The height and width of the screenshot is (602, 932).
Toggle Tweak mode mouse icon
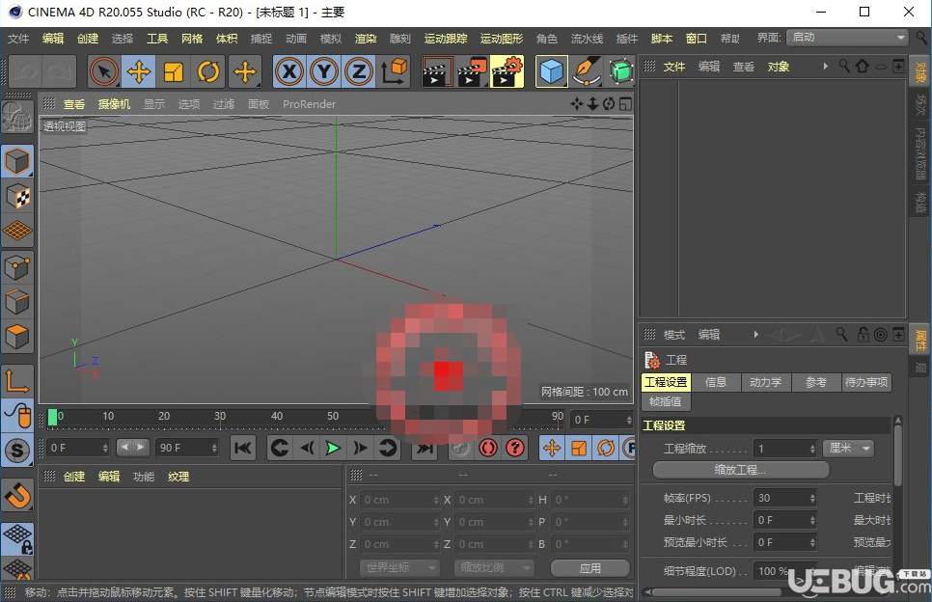[17, 416]
